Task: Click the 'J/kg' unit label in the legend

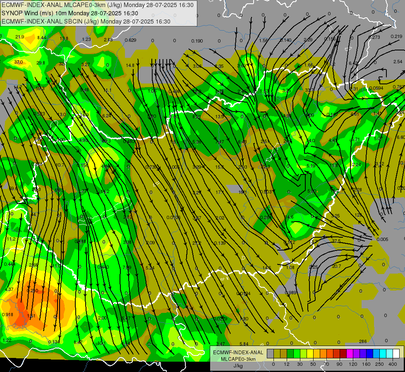Action: click(238, 366)
